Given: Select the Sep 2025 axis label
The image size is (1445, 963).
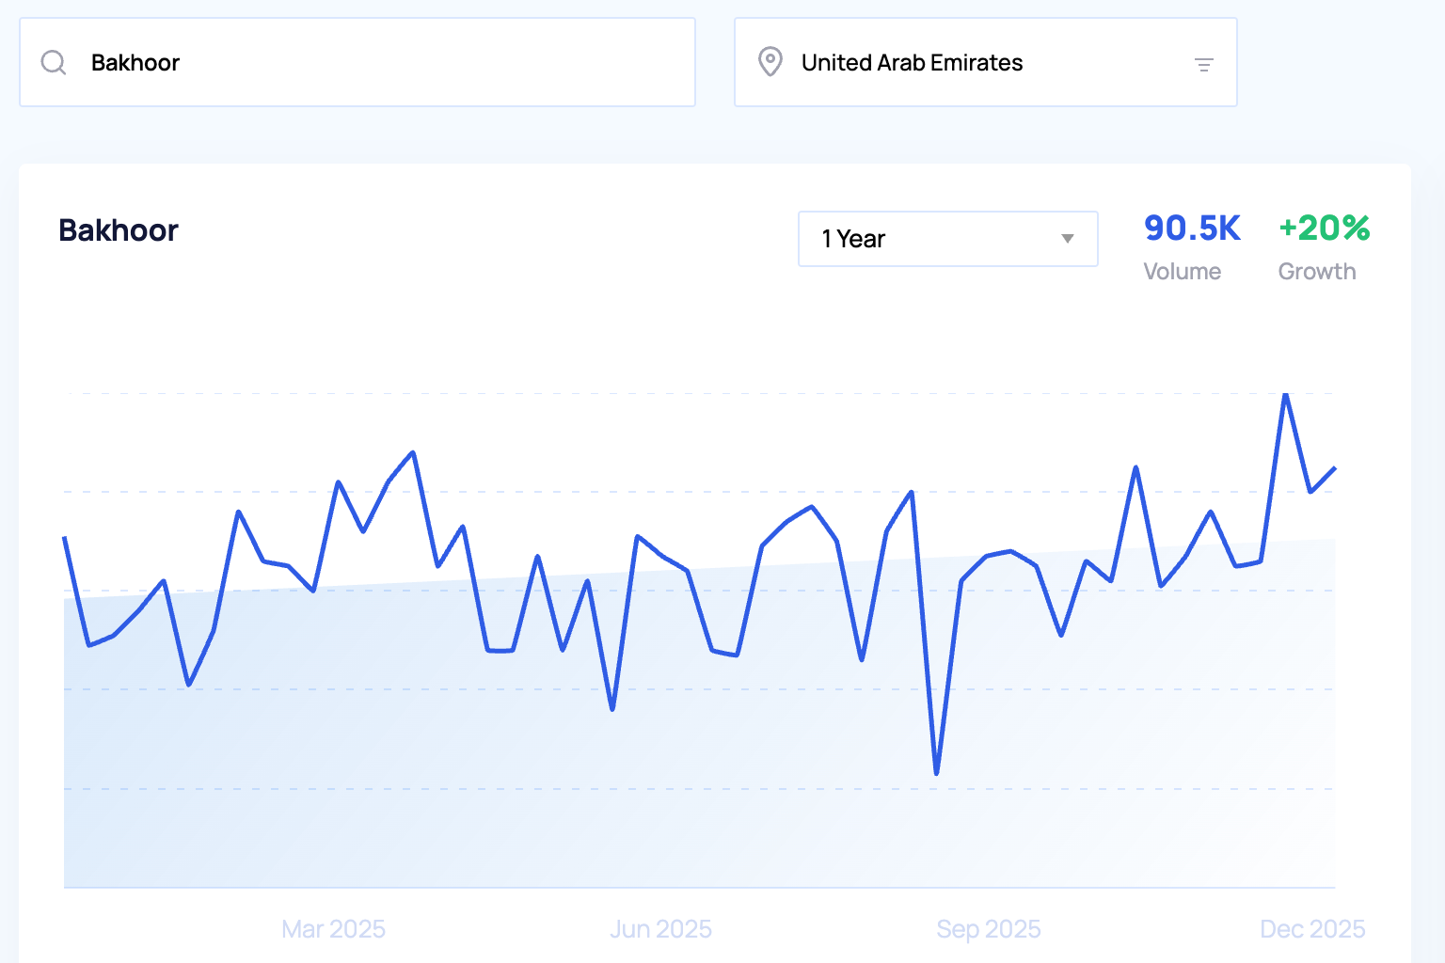Looking at the screenshot, I should [988, 929].
